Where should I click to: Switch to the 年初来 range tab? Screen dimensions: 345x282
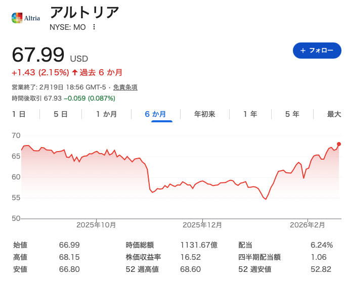(x=205, y=114)
